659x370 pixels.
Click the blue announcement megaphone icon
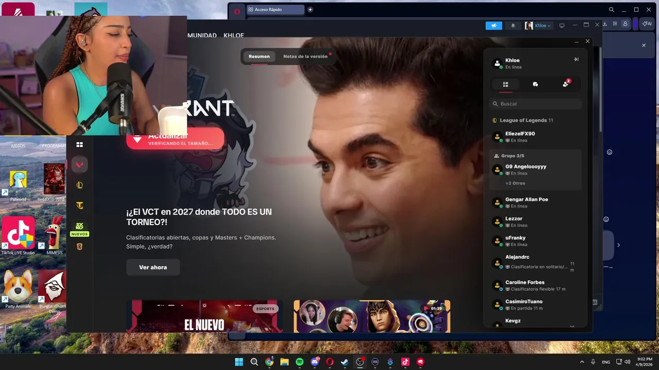pyautogui.click(x=494, y=26)
